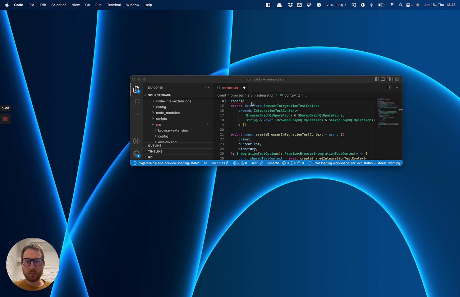Open the Terminal menu

click(x=114, y=5)
